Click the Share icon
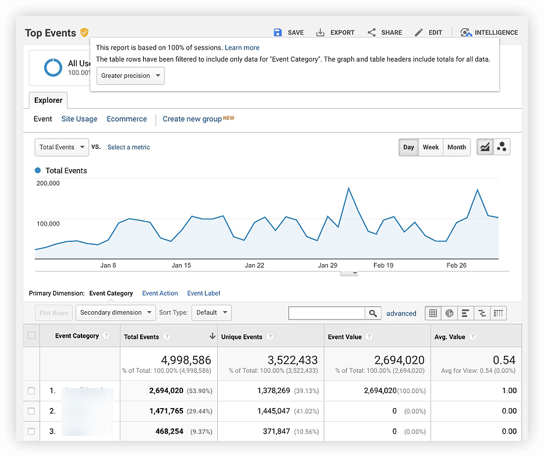The image size is (544, 457). pyautogui.click(x=372, y=32)
